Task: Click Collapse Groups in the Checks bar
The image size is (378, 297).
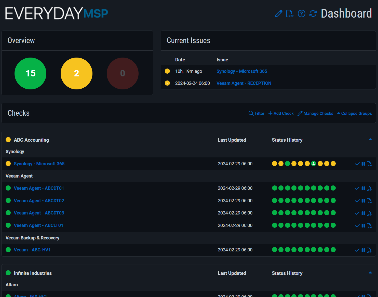Action: [354, 113]
